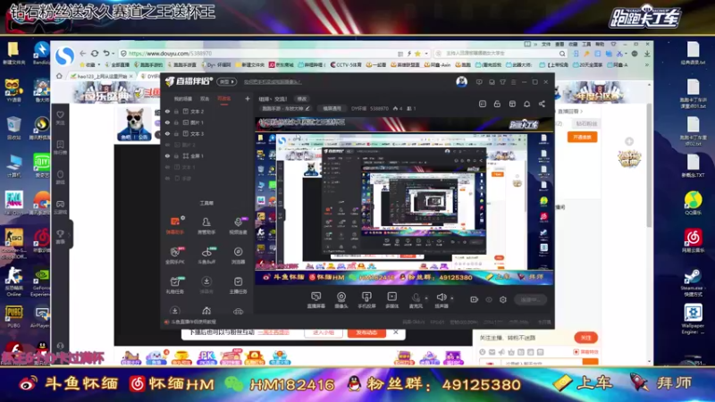Toggle lock on 全屏 1 source

(176, 155)
